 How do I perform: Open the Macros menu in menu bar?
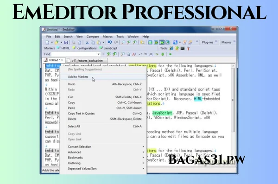(x=107, y=37)
